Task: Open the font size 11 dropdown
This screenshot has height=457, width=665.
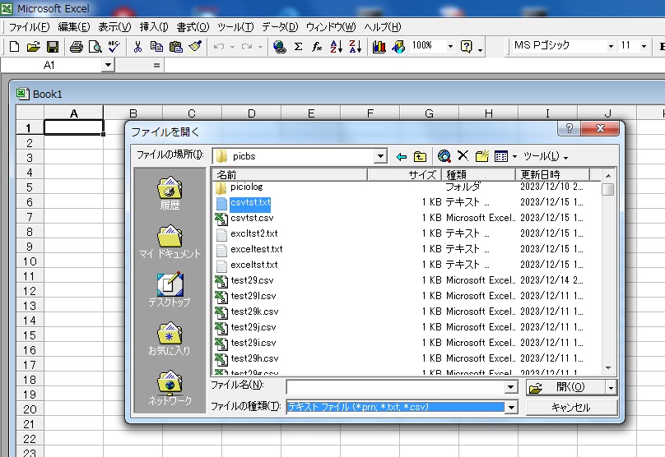Action: [x=644, y=46]
